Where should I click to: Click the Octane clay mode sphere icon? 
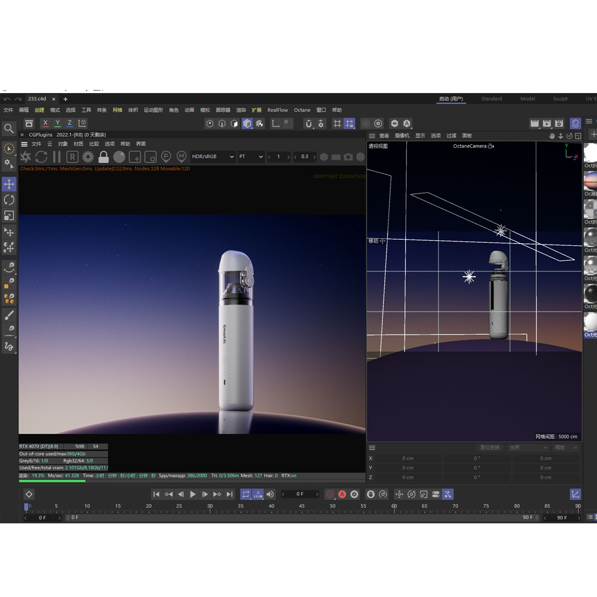pyautogui.click(x=119, y=157)
